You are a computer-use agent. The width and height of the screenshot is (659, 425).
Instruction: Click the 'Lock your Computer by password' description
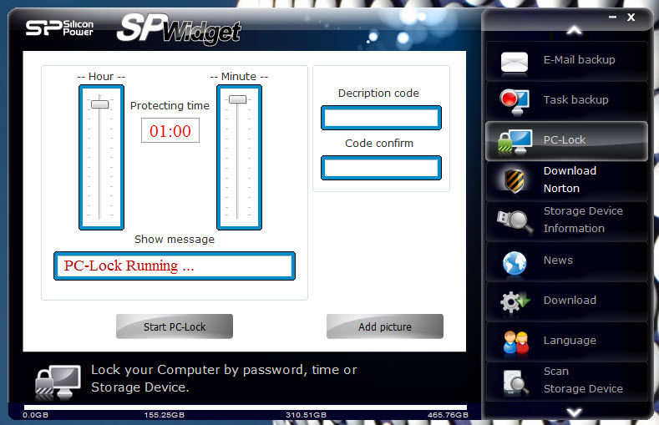click(x=224, y=378)
